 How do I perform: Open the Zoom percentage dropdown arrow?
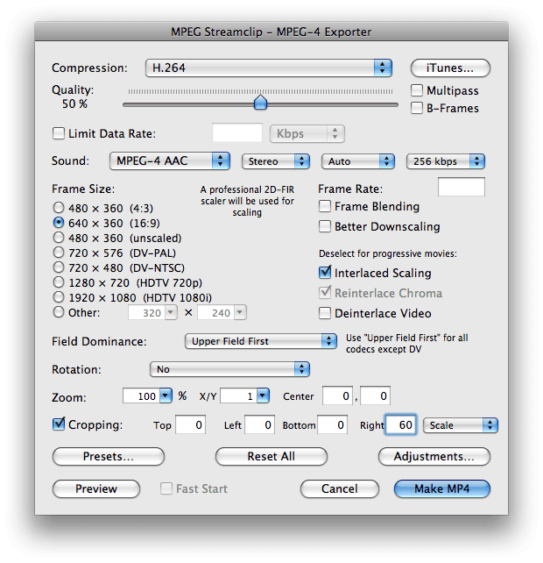(x=166, y=396)
